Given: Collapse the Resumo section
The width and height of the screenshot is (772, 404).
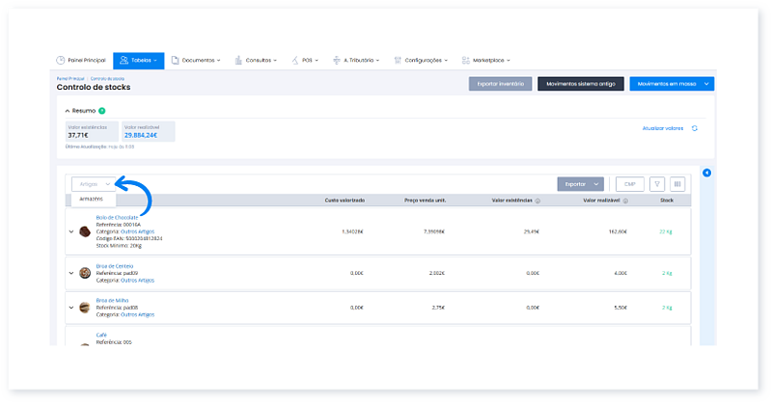Looking at the screenshot, I should (68, 111).
